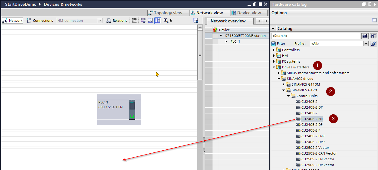Image resolution: width=378 pixels, height=170 pixels.
Task: Click the Options section header
Action: [x=324, y=13]
